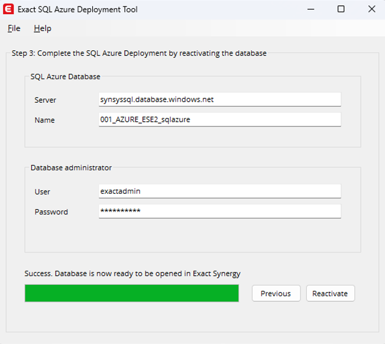Click the SQL Azure Database group label

point(65,77)
